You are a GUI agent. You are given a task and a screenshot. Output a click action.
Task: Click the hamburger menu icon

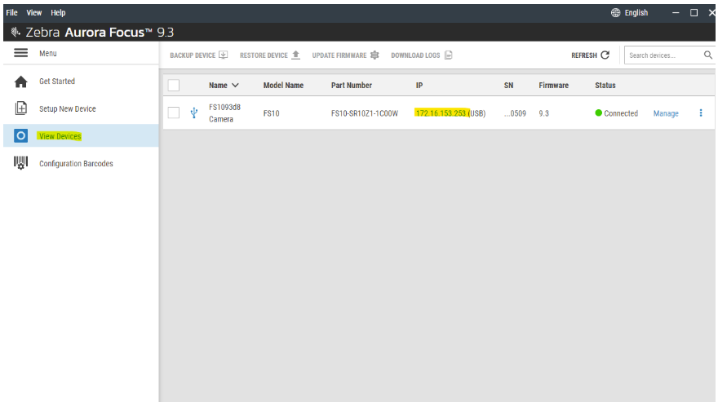coord(20,53)
